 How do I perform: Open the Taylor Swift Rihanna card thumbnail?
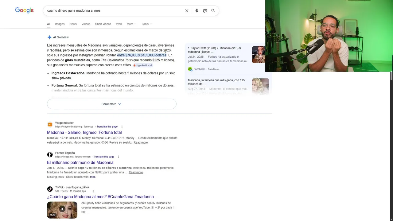click(259, 55)
